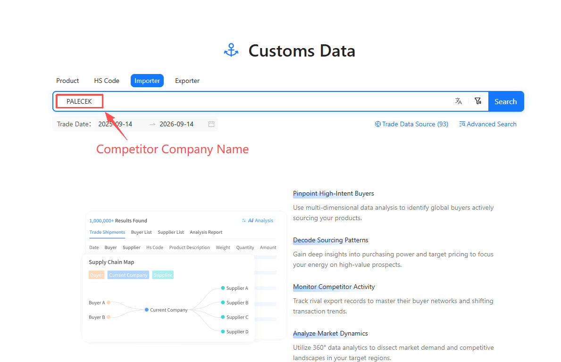Viewport: 561px width, 362px height.
Task: Click the Decode Sourcing Patterns heading
Action: point(331,240)
